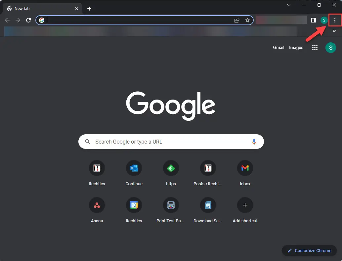The width and height of the screenshot is (342, 261).
Task: Open a new tab with plus button
Action: 89,9
